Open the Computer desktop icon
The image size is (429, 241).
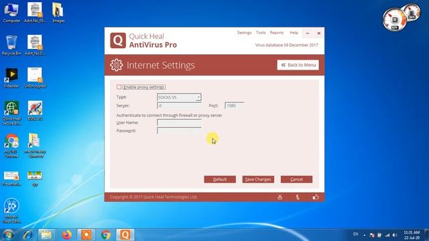pyautogui.click(x=11, y=13)
